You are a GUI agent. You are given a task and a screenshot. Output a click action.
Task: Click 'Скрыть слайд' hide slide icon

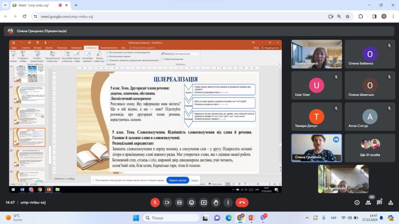(x=77, y=56)
